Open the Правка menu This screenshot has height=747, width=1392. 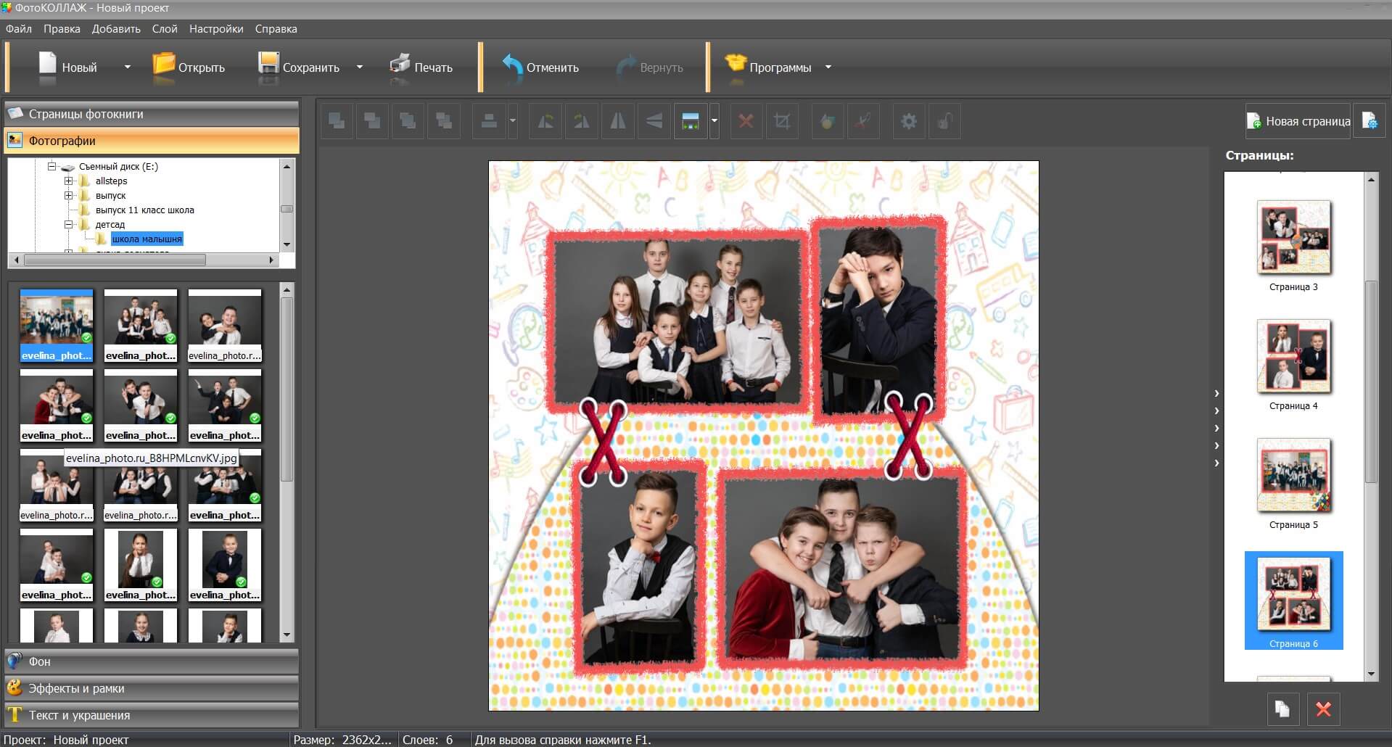62,29
